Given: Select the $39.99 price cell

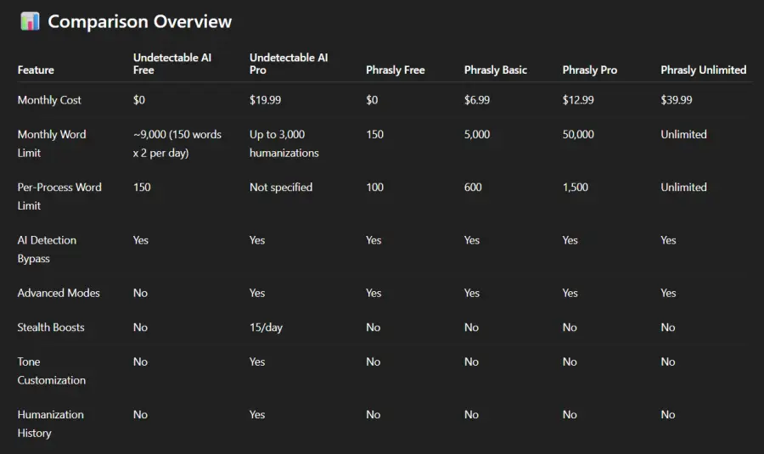Looking at the screenshot, I should click(677, 100).
